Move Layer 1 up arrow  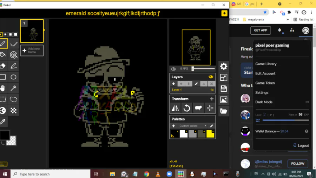pyautogui.click(x=181, y=84)
